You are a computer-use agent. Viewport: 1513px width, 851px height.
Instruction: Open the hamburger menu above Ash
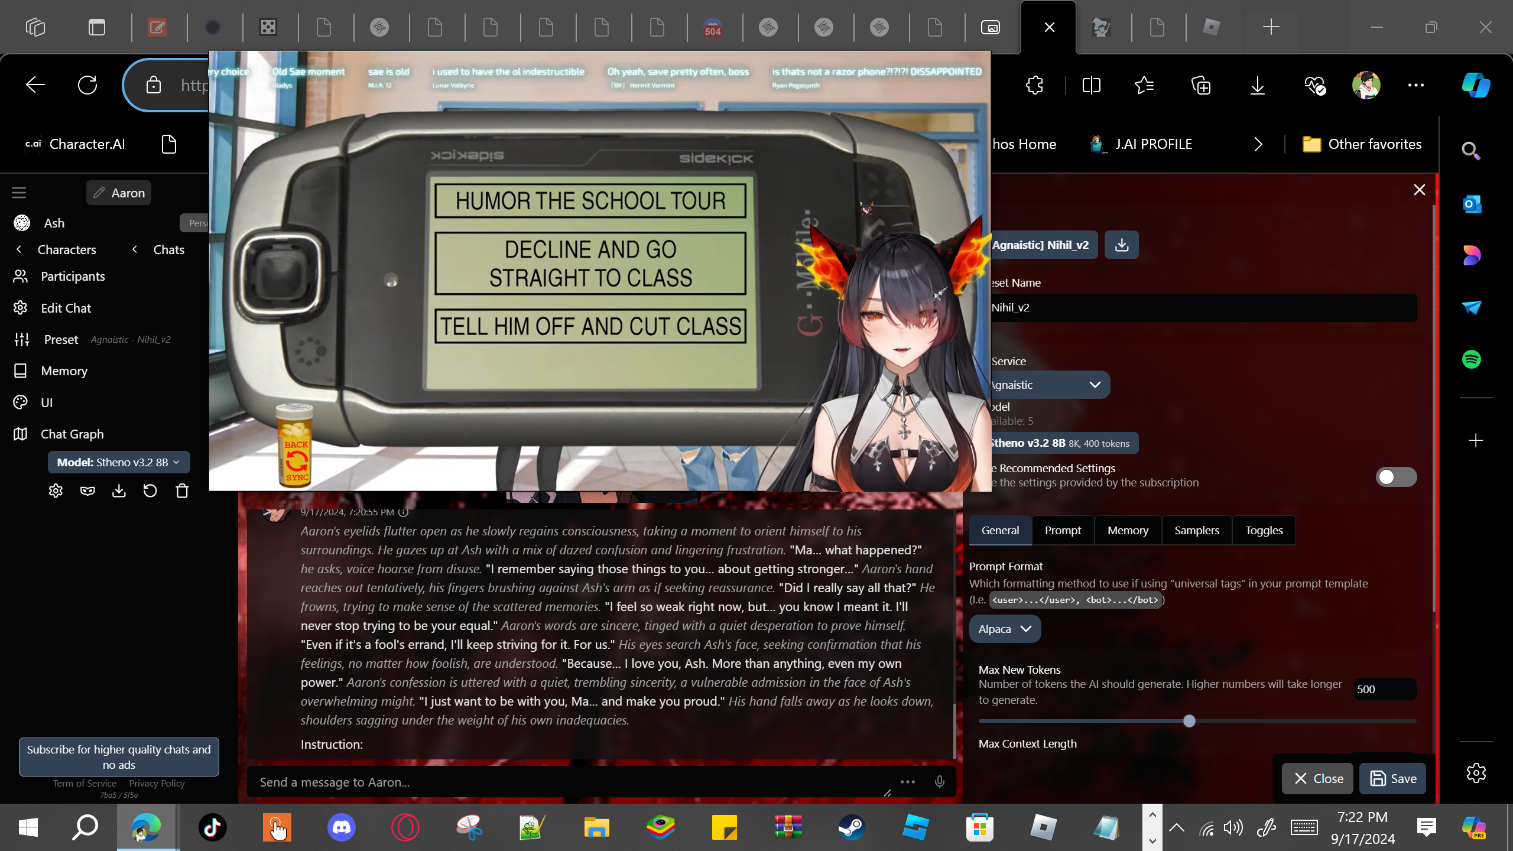click(19, 193)
